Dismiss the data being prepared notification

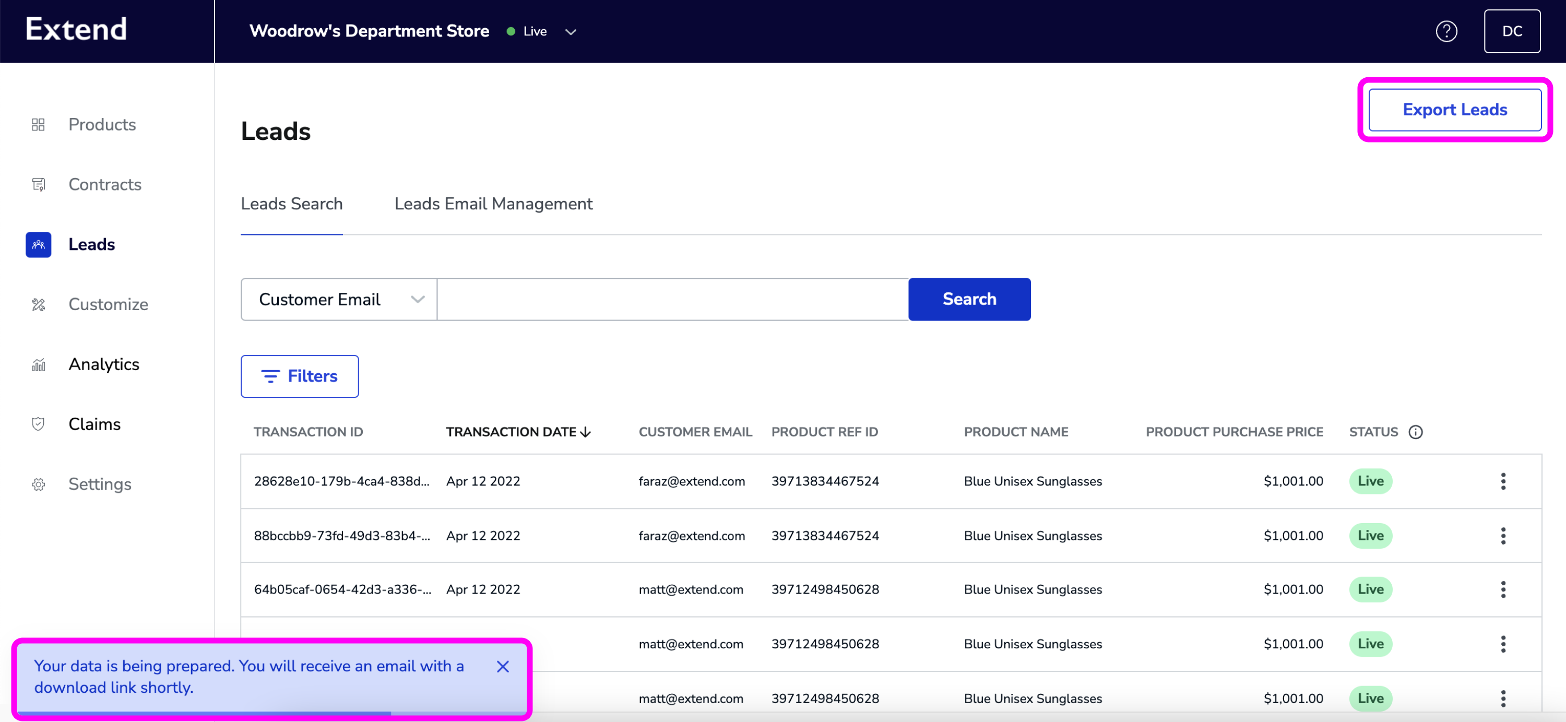pyautogui.click(x=503, y=667)
